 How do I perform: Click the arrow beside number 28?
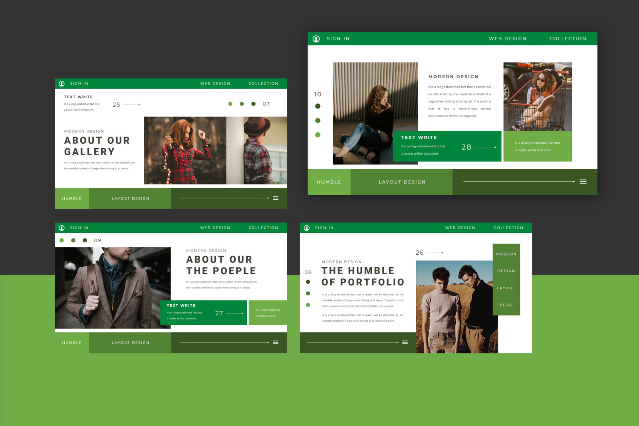click(486, 147)
